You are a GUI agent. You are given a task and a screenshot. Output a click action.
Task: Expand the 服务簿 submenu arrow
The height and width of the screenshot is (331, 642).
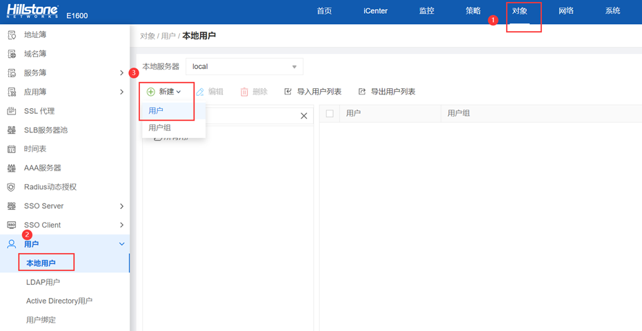tap(121, 73)
